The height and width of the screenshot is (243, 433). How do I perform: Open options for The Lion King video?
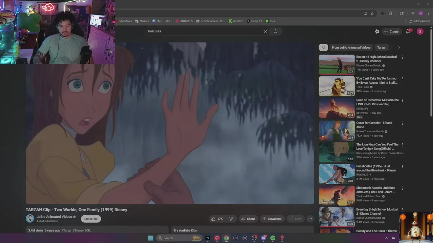tap(402, 145)
